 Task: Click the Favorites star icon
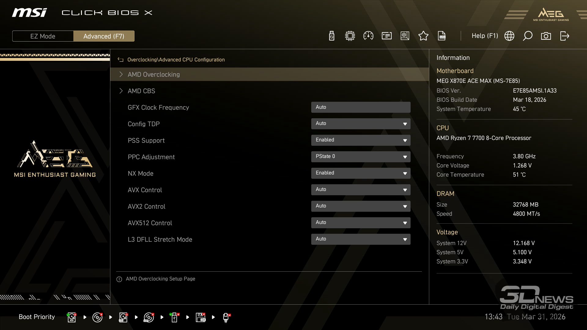[423, 36]
